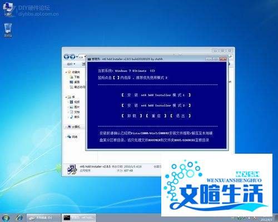Launch Internet Explorer from the taskbar
This screenshot has height=222, width=278.
pos(19,218)
